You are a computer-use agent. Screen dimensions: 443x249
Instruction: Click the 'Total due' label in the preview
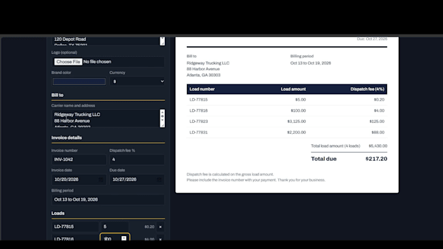(324, 159)
